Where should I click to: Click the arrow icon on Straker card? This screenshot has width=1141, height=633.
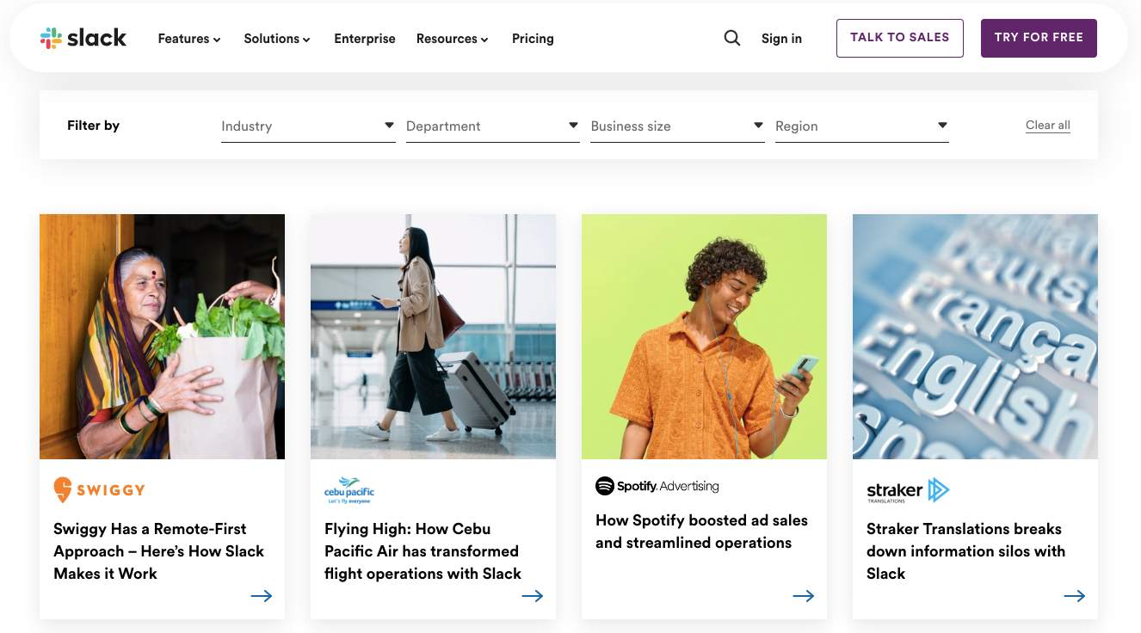point(1075,596)
